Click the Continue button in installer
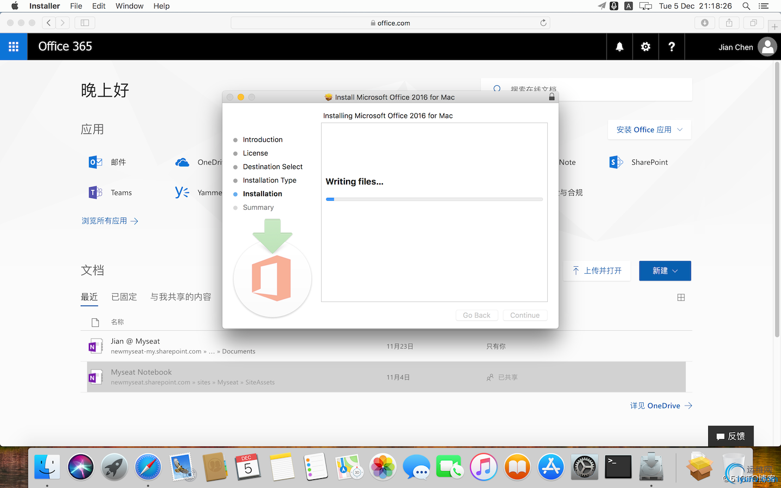Image resolution: width=781 pixels, height=488 pixels. (525, 315)
